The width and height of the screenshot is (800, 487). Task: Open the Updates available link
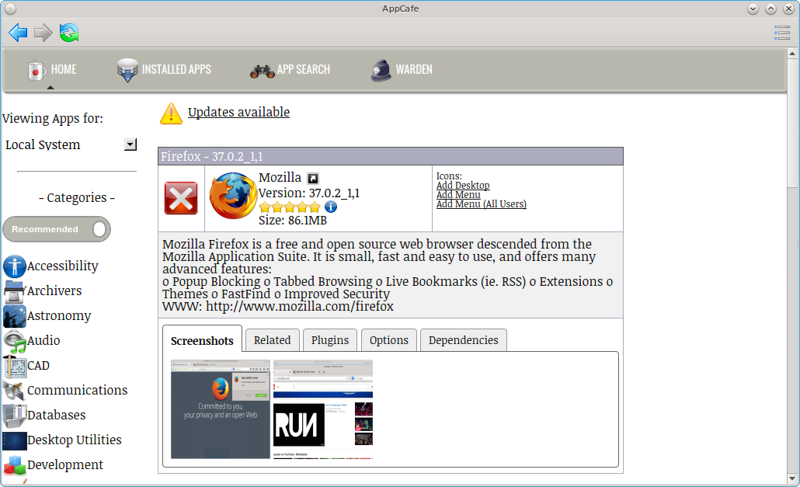click(238, 112)
